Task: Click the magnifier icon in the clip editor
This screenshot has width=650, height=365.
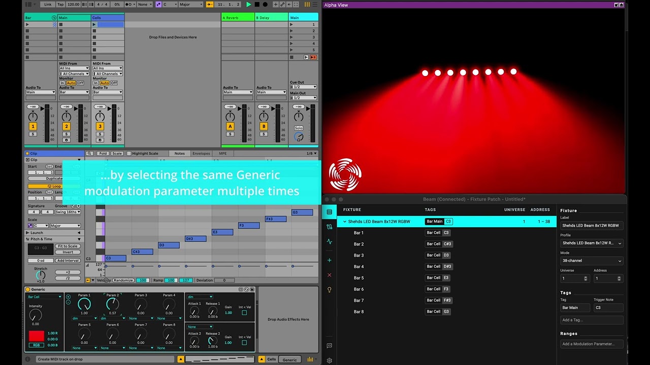Action: [x=89, y=154]
